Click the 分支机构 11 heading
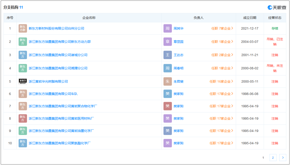The width and height of the screenshot is (290, 165). click(13, 8)
